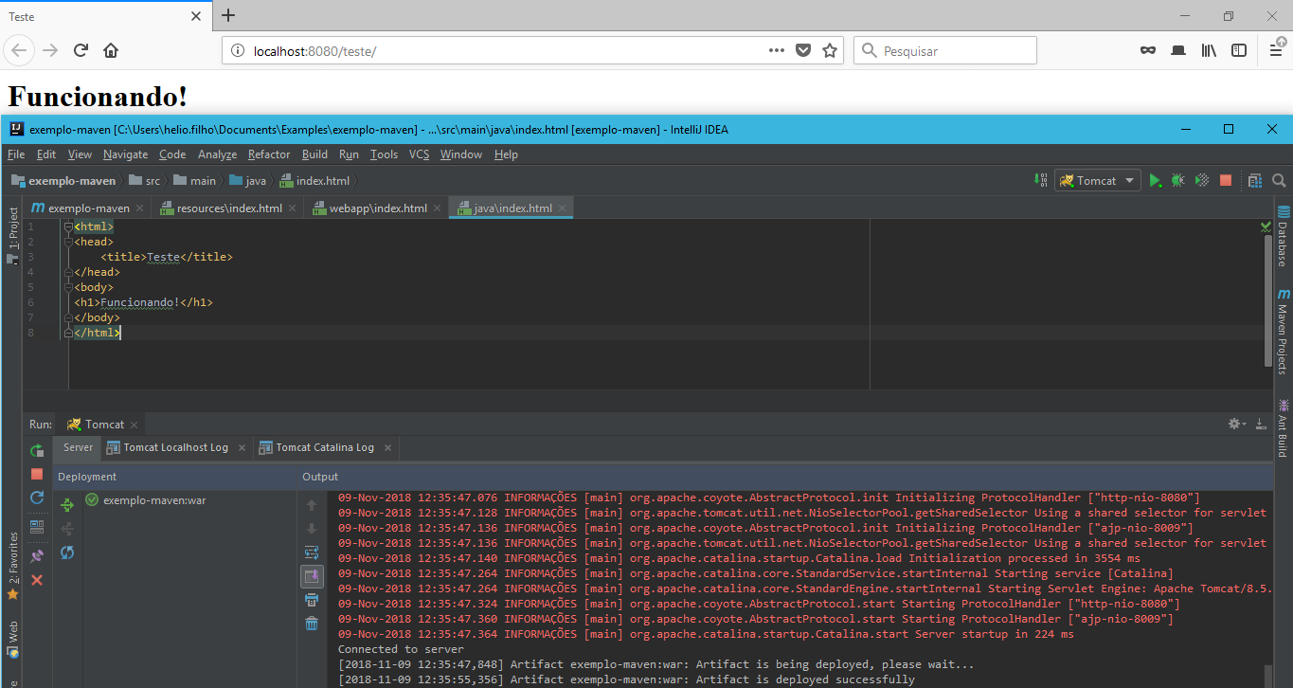Screen dimensions: 1293x688
Task: Collapse the html tag fold marker
Action: coord(67,226)
